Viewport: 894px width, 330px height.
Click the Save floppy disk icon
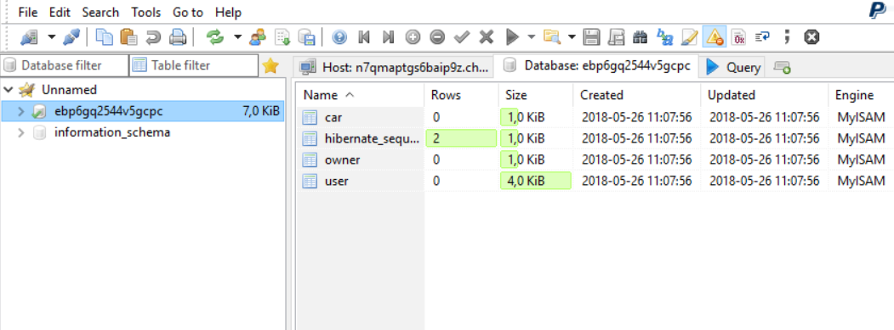[x=592, y=37]
